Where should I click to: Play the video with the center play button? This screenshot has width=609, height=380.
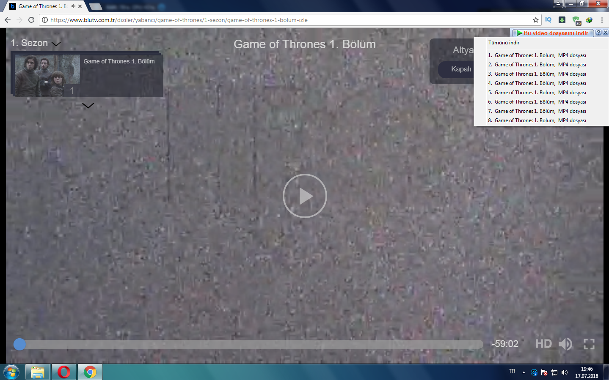click(x=305, y=196)
